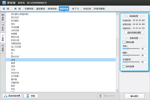Click the 确认修改 button
The image size is (150, 100).
(134, 96)
